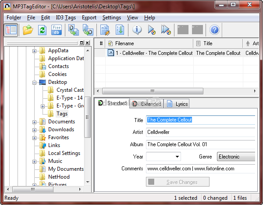Click the play-all double arrow icon
This screenshot has width=263, height=205.
166,30
